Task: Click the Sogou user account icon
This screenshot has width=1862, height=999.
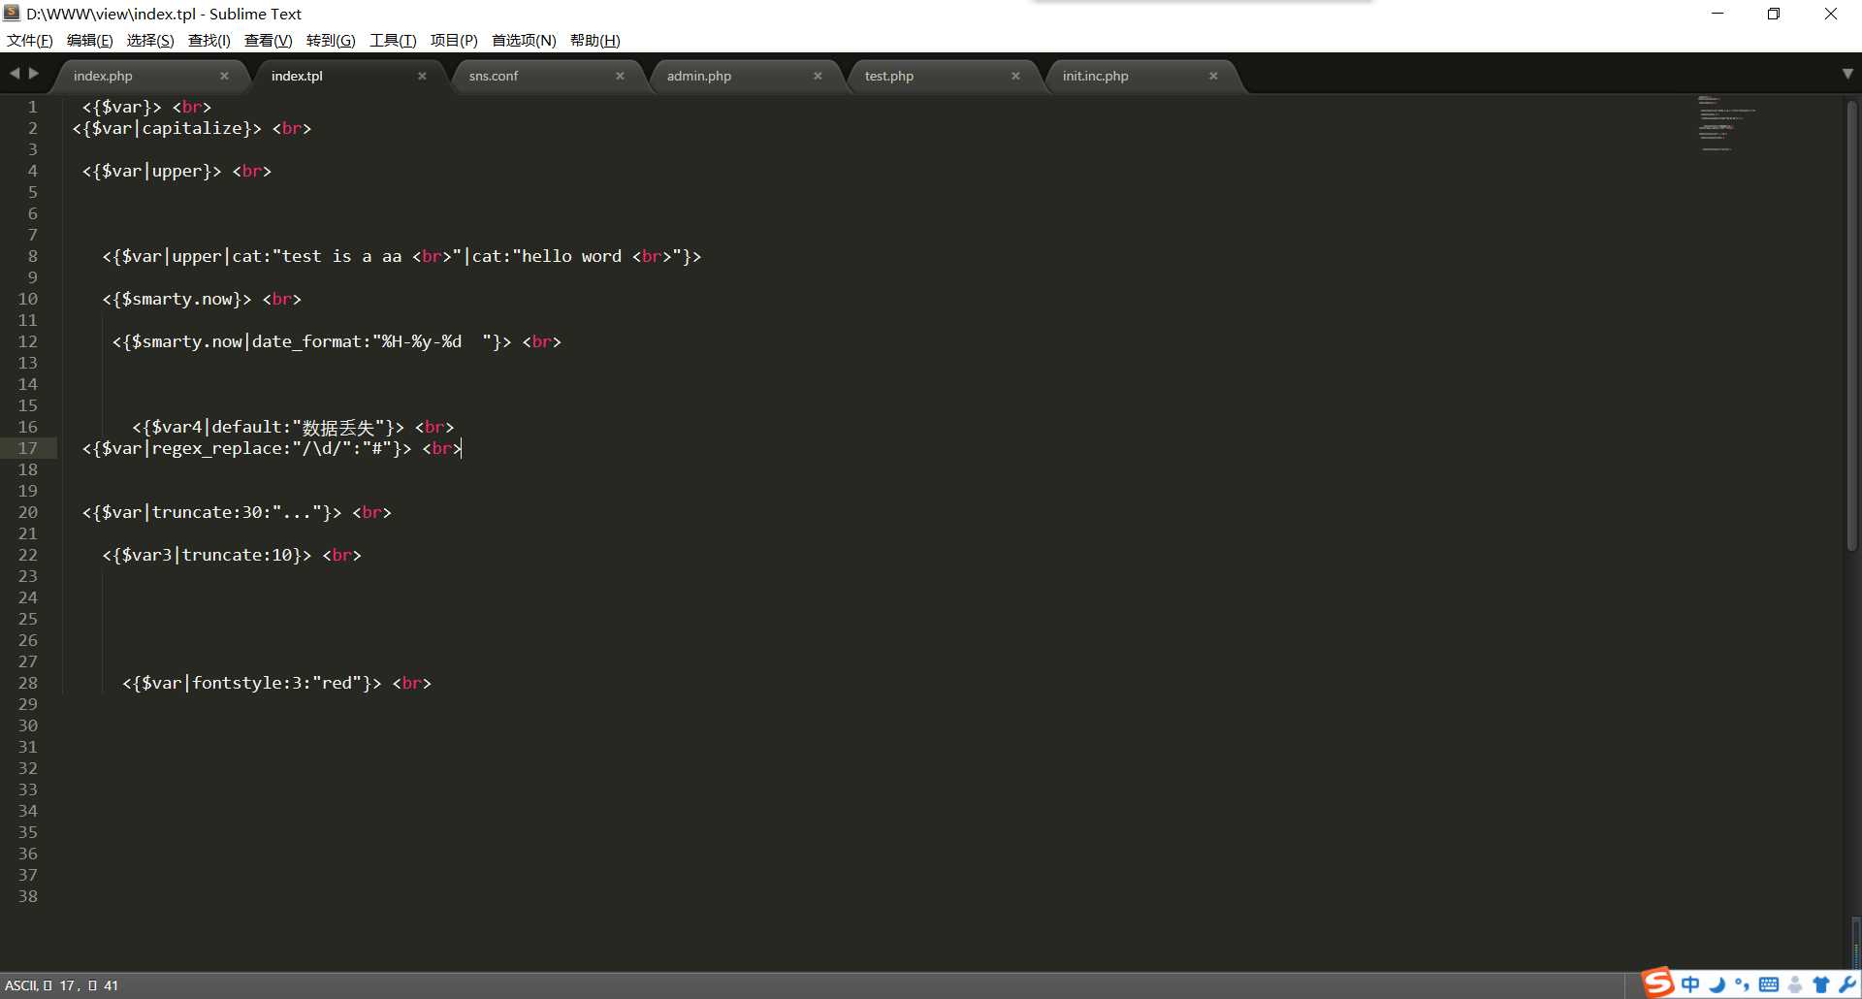Action: pos(1795,984)
